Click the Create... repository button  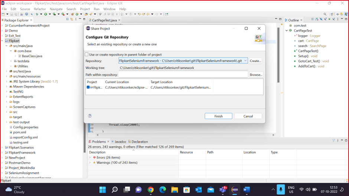(x=255, y=61)
